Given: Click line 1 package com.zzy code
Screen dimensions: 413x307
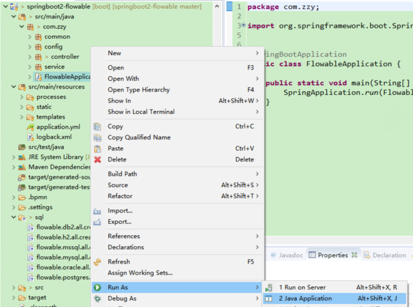Looking at the screenshot, I should [x=283, y=7].
